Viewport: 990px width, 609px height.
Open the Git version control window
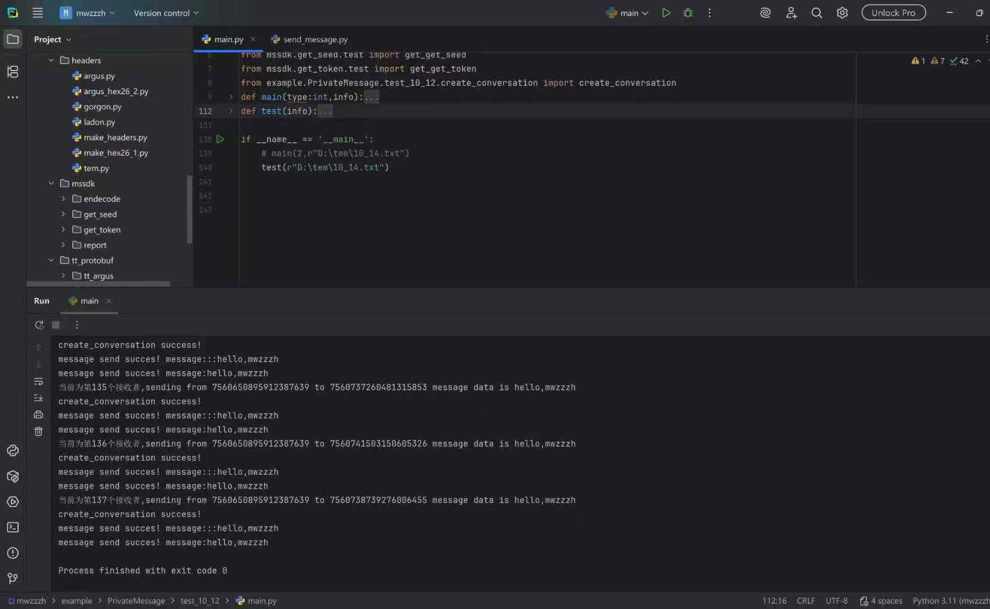coord(12,579)
